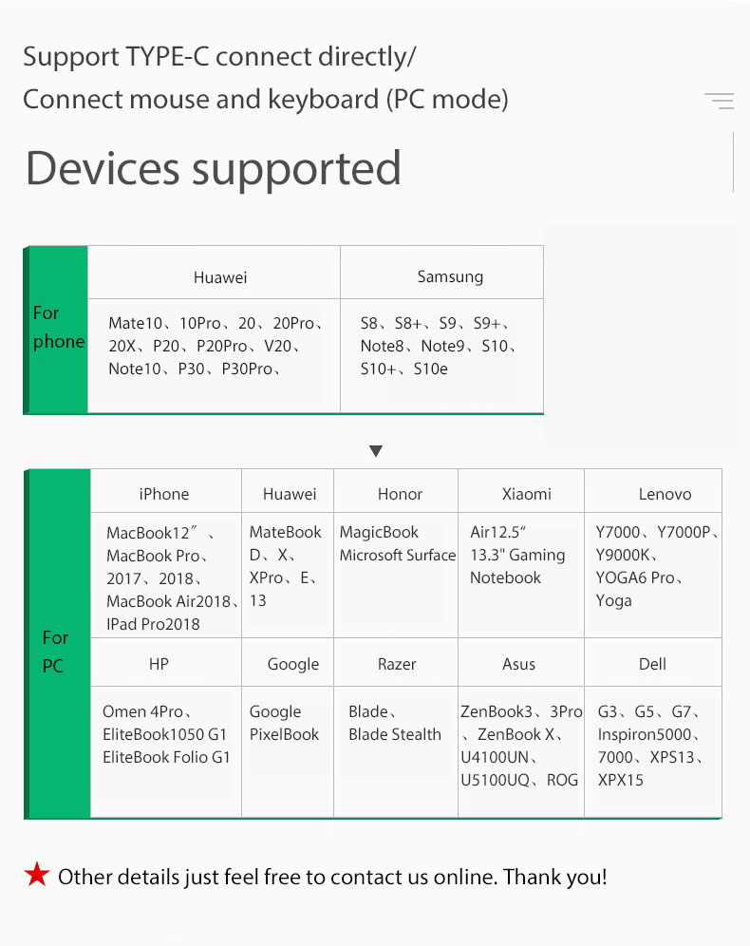
Task: Click the 'Blade Stealth' text
Action: tap(395, 734)
